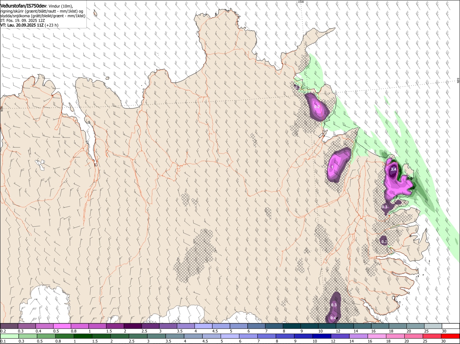This screenshot has height=344, width=460.
Task: Select the top-row swatch between 4 and 4.5
Action: 203,326
